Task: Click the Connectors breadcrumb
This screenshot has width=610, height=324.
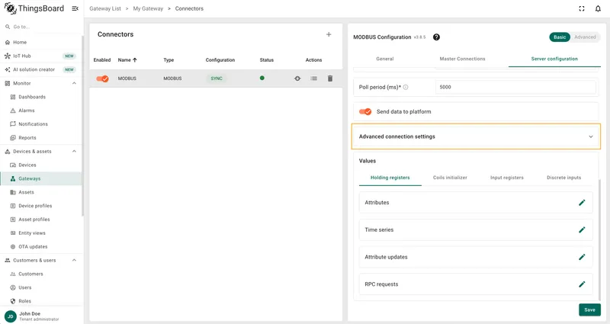Action: [189, 8]
